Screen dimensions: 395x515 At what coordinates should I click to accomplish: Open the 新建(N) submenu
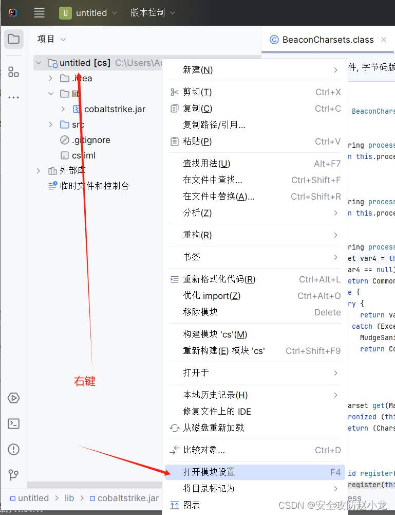coord(255,70)
